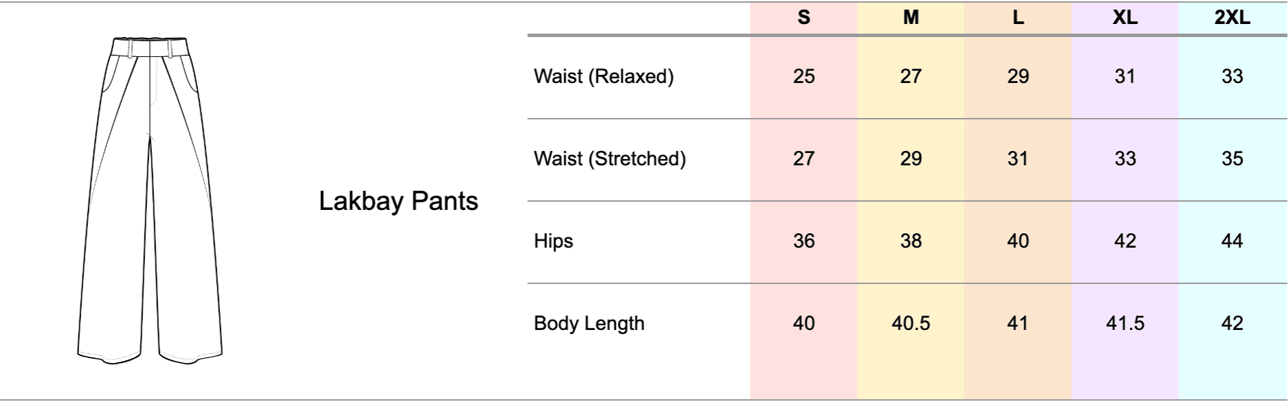
Task: Select the 2XL size column header
Action: [x=1232, y=18]
